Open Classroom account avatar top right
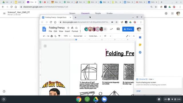This screenshot has height=103, width=183. (x=178, y=13)
